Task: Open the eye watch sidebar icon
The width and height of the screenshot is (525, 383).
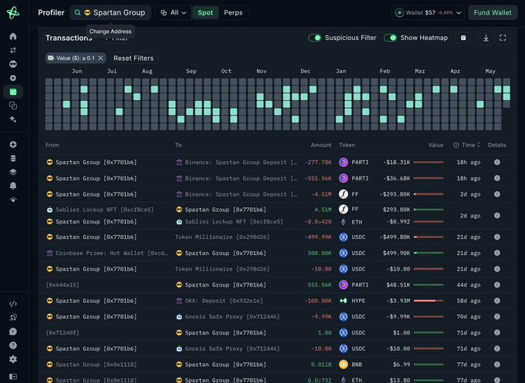Action: pyautogui.click(x=13, y=200)
